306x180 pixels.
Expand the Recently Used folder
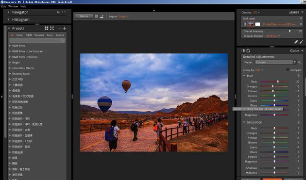(10, 74)
